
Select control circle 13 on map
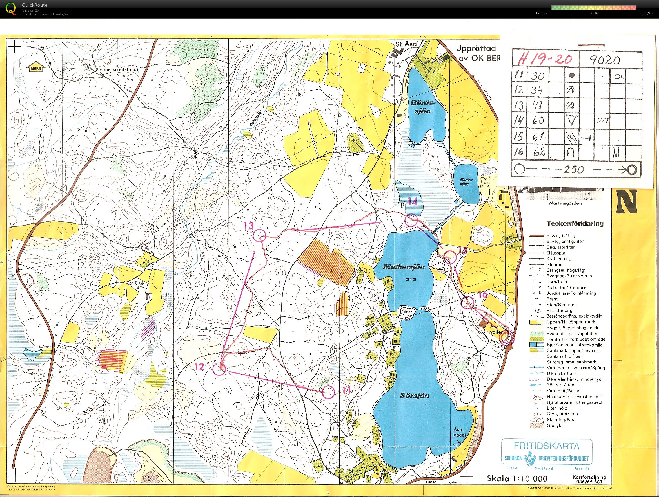pyautogui.click(x=259, y=235)
